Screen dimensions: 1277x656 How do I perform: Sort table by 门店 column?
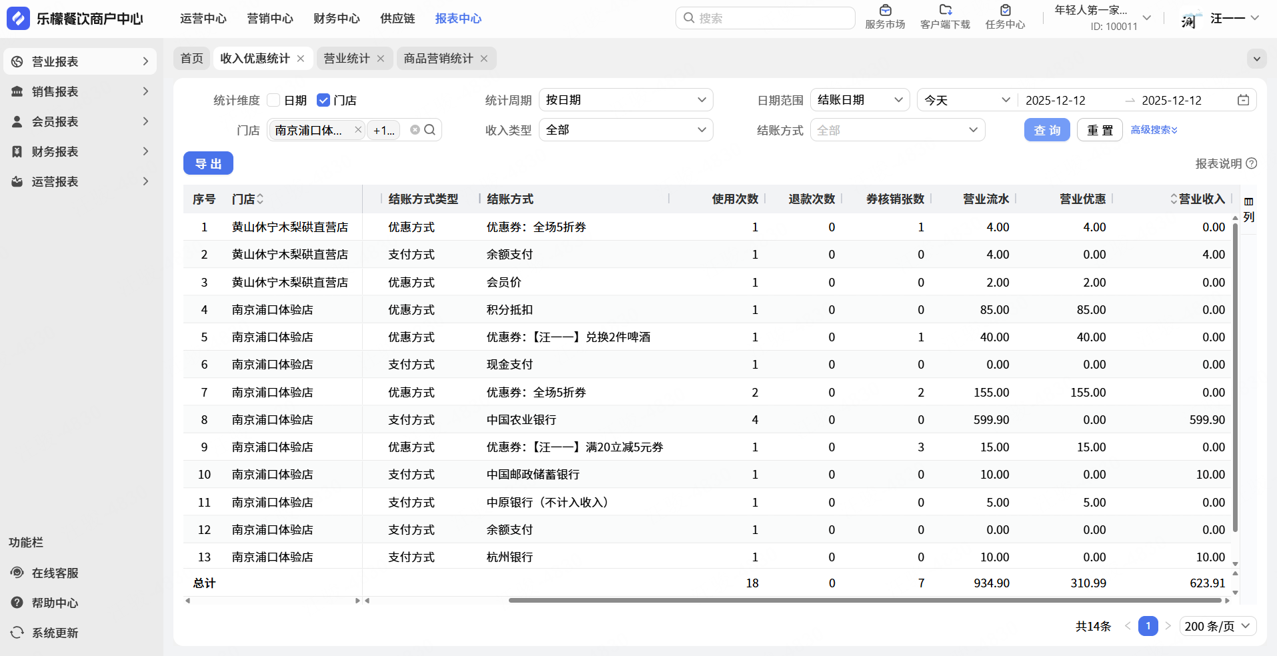(x=260, y=199)
